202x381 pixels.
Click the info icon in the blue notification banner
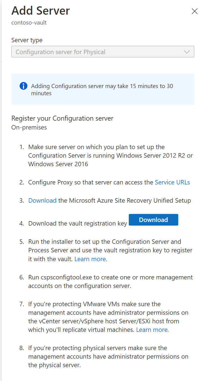coord(23,86)
